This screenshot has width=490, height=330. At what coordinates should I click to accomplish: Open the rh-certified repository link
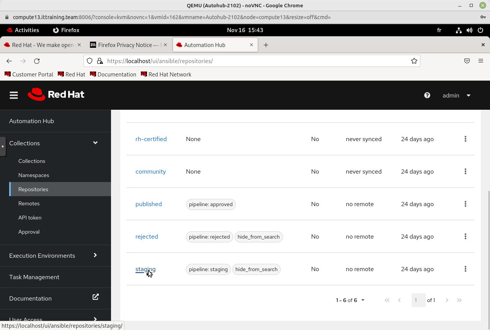pyautogui.click(x=151, y=139)
